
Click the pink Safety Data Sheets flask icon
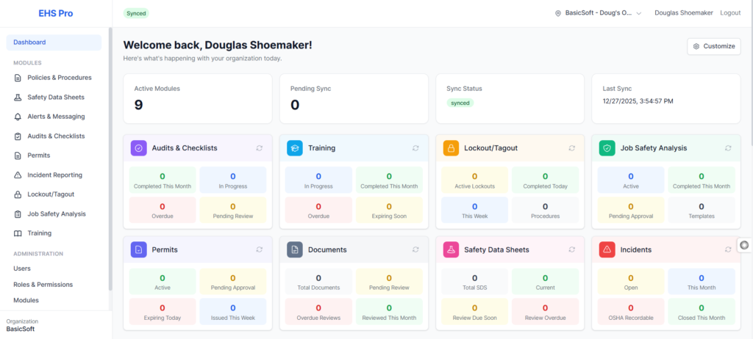coord(452,249)
